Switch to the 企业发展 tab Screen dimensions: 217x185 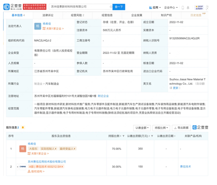137,15
